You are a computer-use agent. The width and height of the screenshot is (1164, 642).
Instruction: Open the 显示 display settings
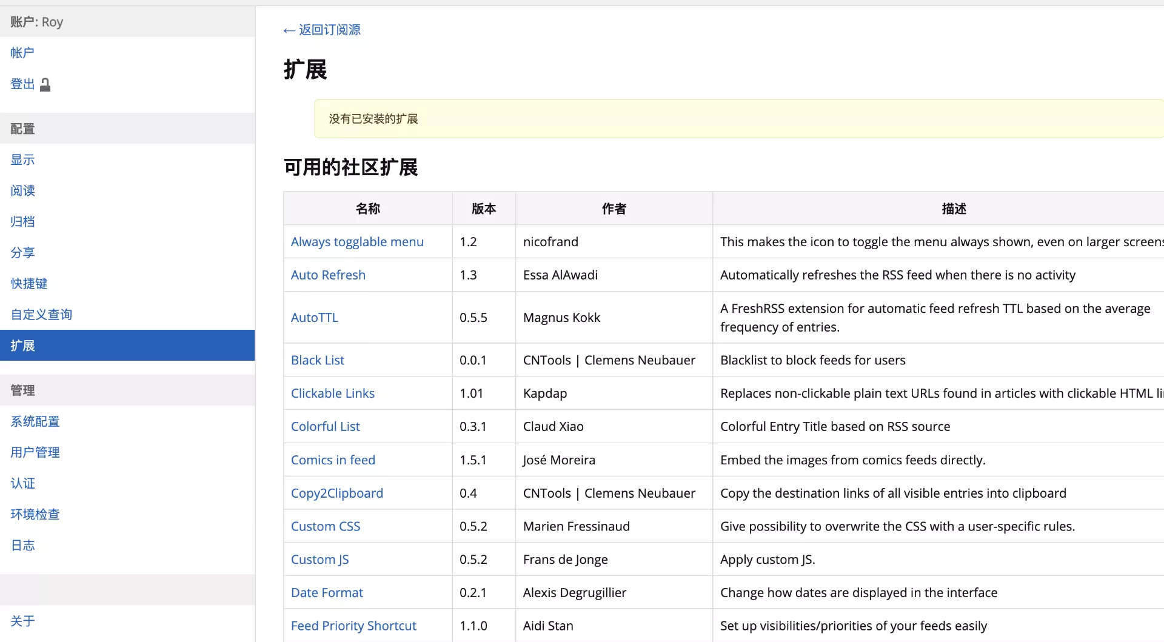pos(22,159)
